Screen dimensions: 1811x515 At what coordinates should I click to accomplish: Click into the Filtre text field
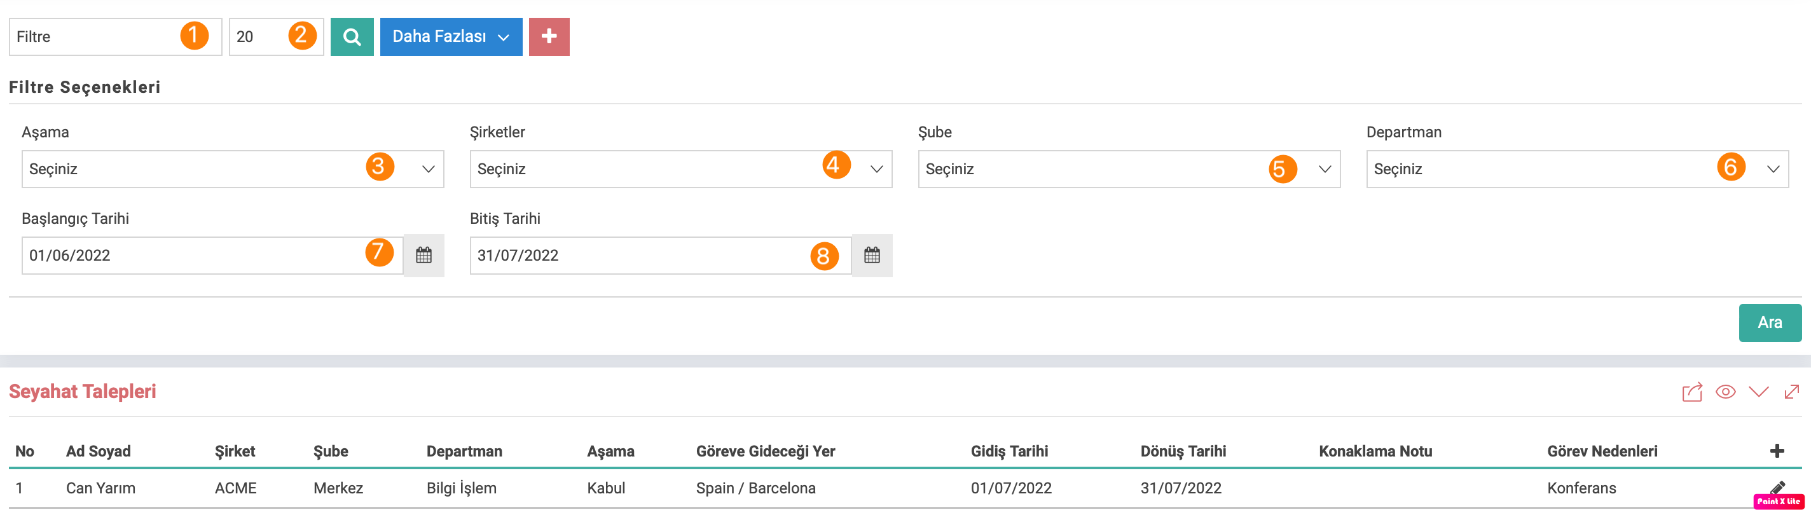tap(115, 36)
